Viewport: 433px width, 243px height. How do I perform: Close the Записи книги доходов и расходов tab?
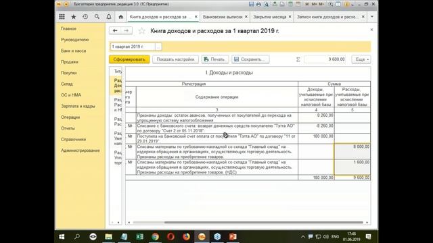363,17
